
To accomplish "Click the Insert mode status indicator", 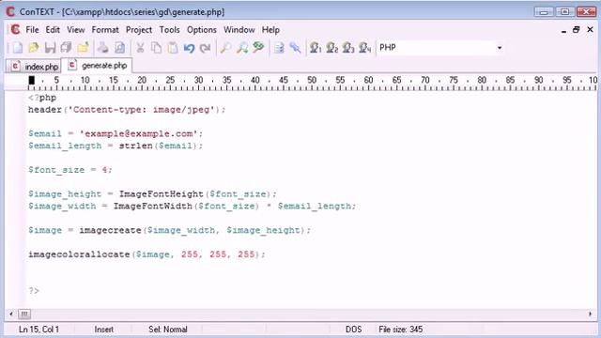I will click(104, 330).
